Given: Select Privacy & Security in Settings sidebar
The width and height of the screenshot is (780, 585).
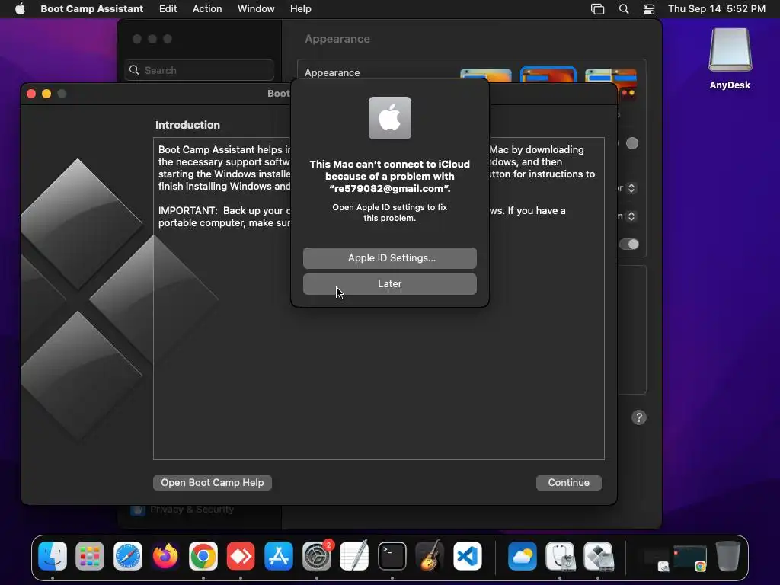Looking at the screenshot, I should pyautogui.click(x=191, y=510).
